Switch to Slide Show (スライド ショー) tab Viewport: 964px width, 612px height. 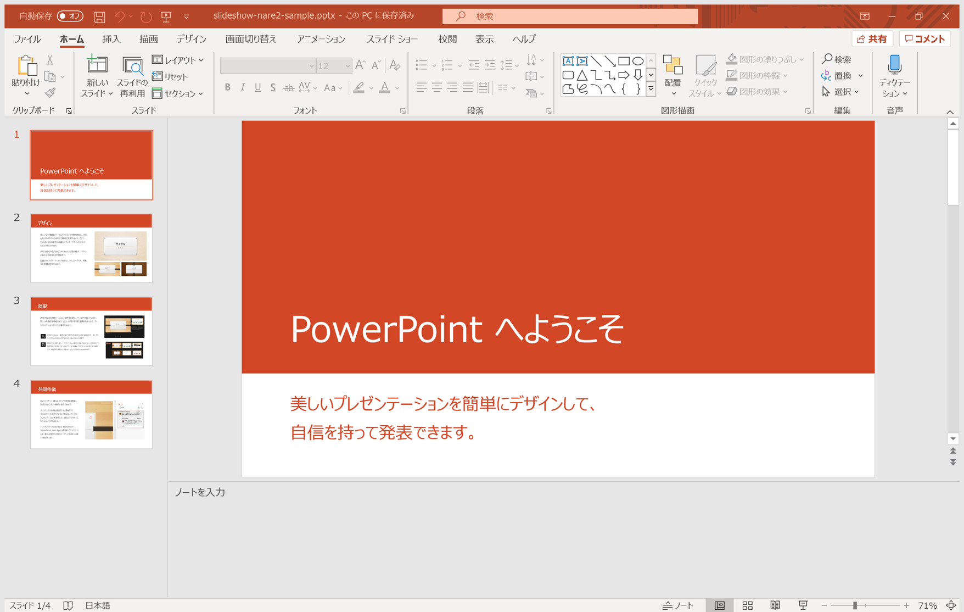[x=392, y=39]
